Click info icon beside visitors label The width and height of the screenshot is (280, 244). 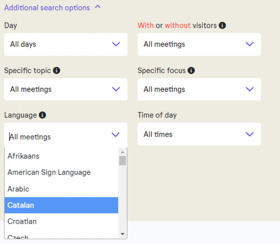coord(222,25)
